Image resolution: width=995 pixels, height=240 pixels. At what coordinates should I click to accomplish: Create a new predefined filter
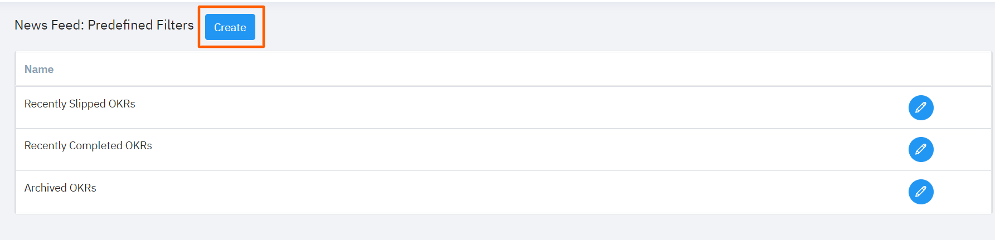[x=230, y=27]
